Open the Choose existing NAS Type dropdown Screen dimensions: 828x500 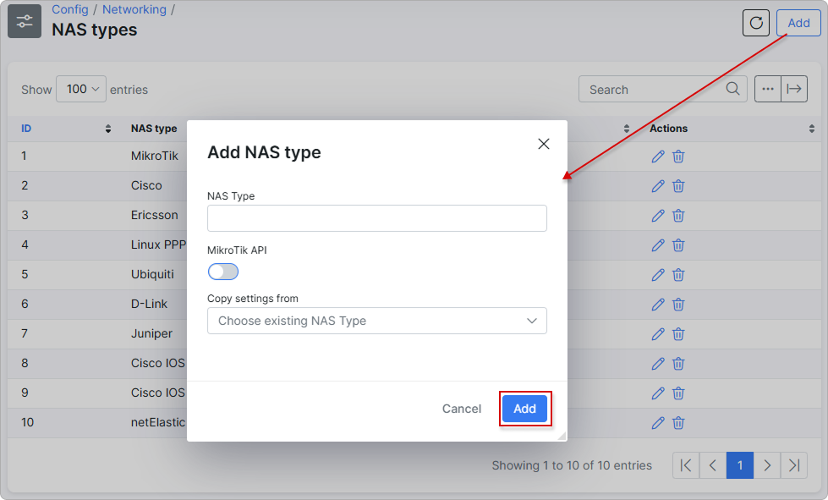click(x=377, y=321)
